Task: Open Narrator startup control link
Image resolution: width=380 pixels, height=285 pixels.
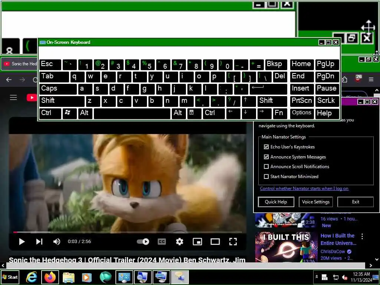Action: pyautogui.click(x=304, y=189)
